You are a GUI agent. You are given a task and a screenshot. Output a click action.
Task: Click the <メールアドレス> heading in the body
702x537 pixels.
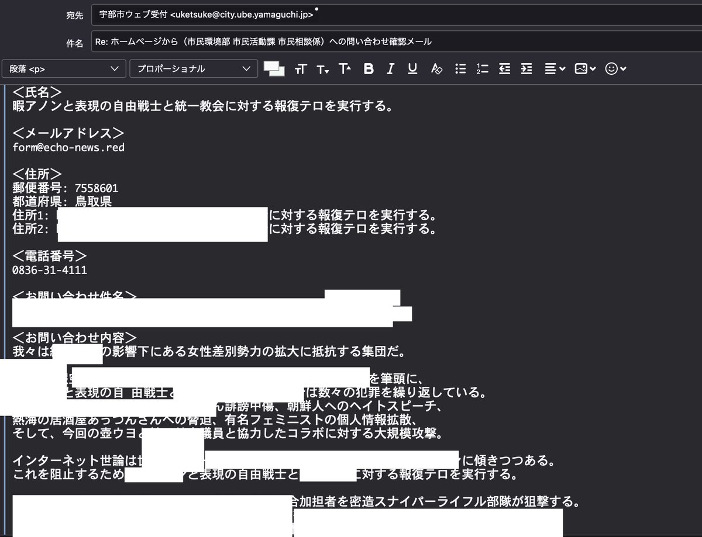coord(68,133)
